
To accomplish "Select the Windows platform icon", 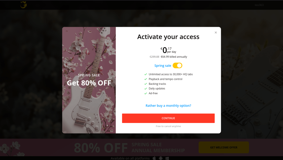I will (167, 158).
